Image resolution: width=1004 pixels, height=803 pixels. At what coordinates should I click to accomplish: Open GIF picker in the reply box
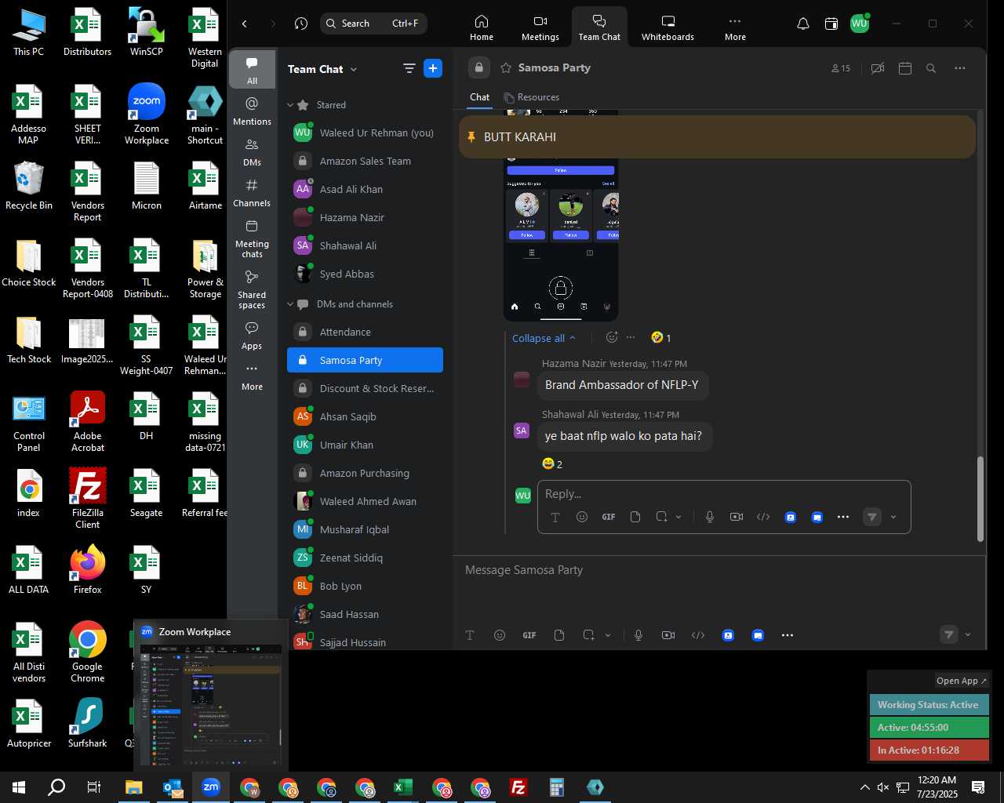tap(608, 517)
